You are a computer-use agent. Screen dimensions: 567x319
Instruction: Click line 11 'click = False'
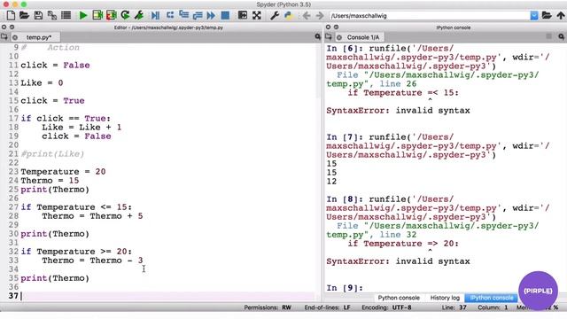[x=55, y=65]
